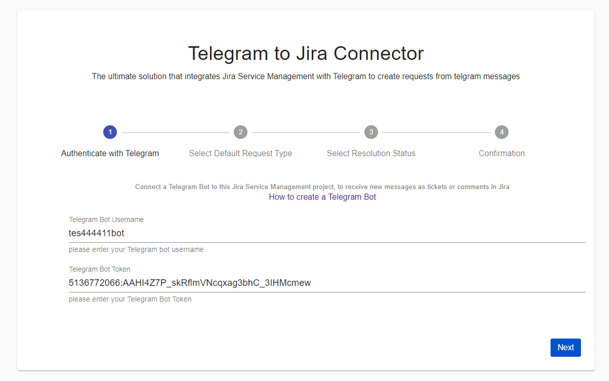
Task: Click the step 2 circle icon
Action: (x=240, y=132)
